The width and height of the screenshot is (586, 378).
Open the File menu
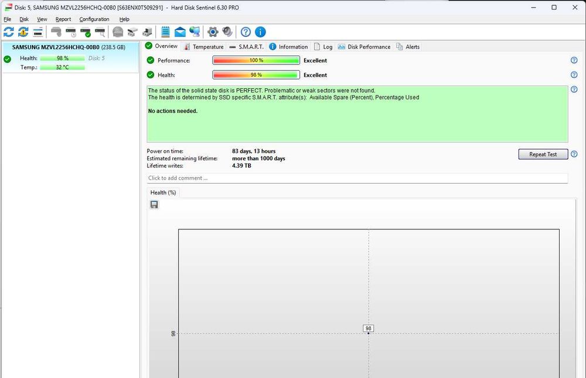pos(8,19)
